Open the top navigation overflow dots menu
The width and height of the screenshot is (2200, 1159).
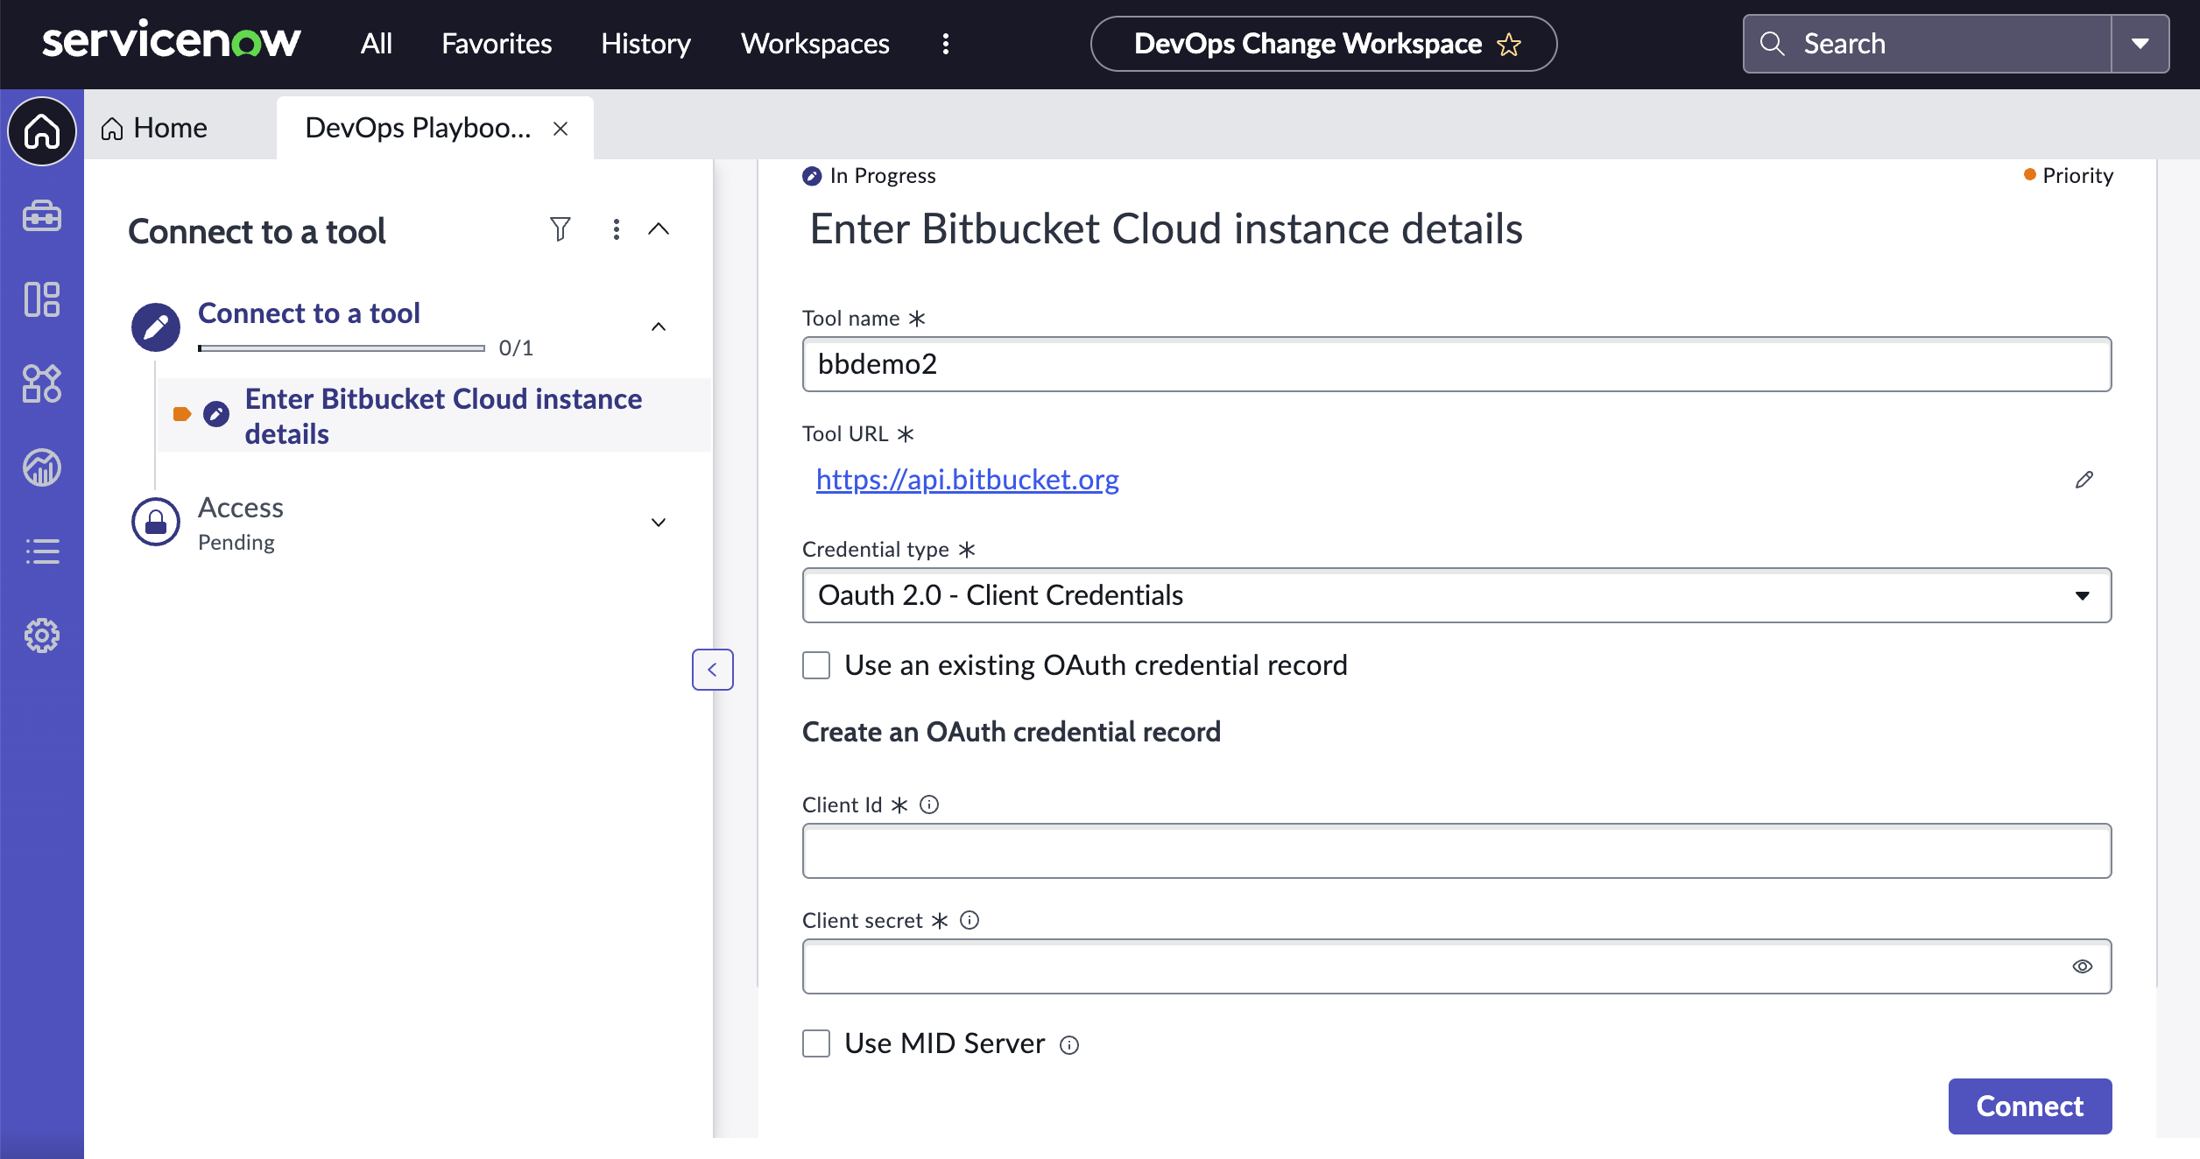point(946,44)
